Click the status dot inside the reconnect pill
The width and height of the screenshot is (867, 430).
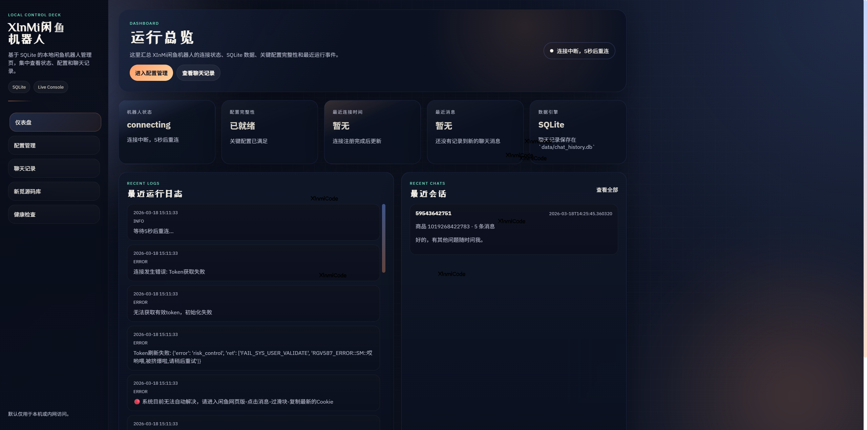pyautogui.click(x=552, y=50)
